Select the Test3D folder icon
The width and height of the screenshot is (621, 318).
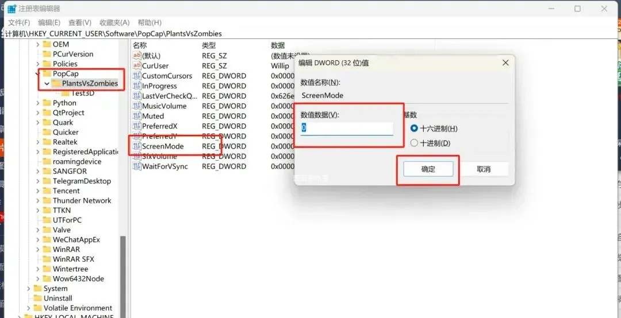[x=66, y=94]
